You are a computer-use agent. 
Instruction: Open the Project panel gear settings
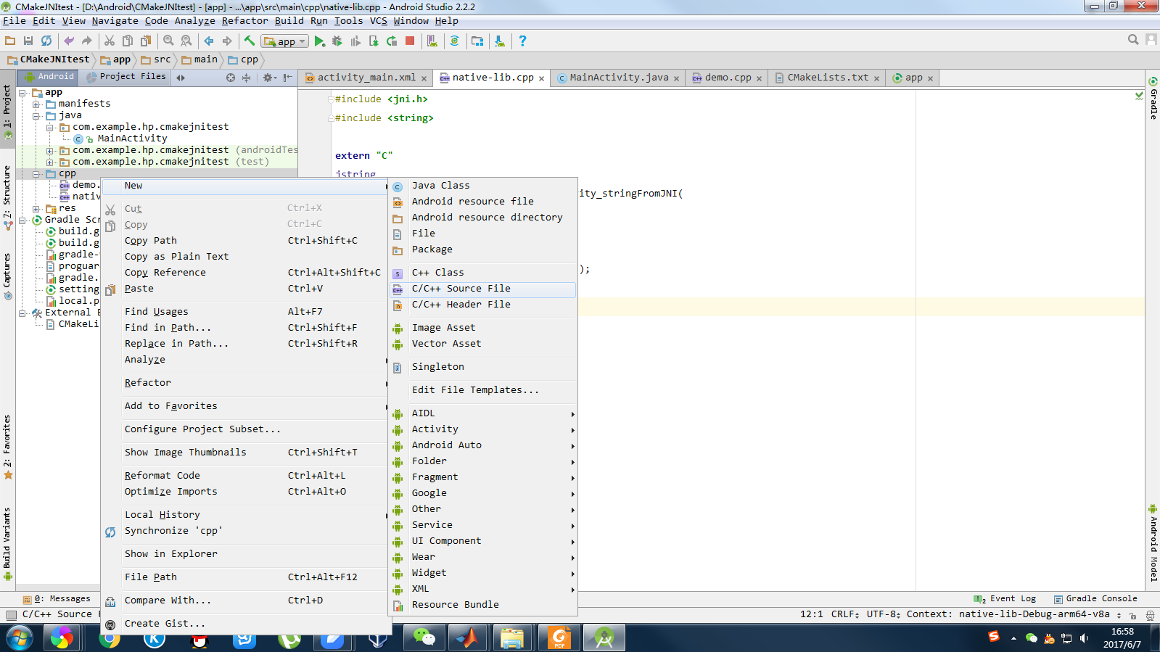[x=269, y=78]
